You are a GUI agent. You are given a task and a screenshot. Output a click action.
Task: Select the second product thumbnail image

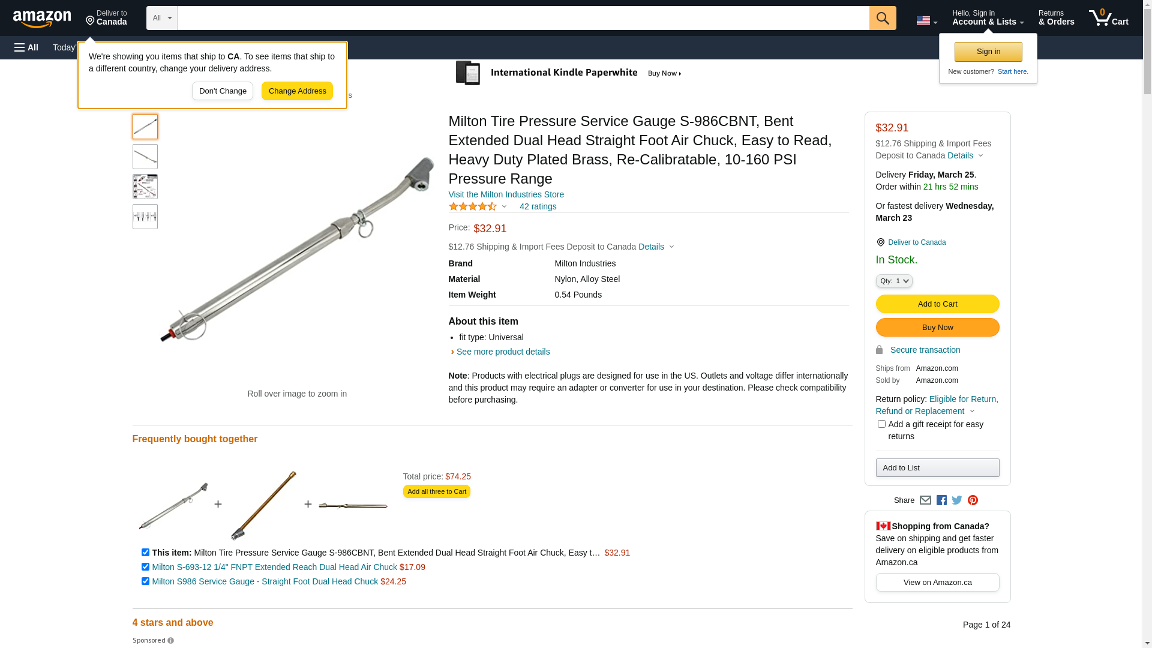coord(145,157)
